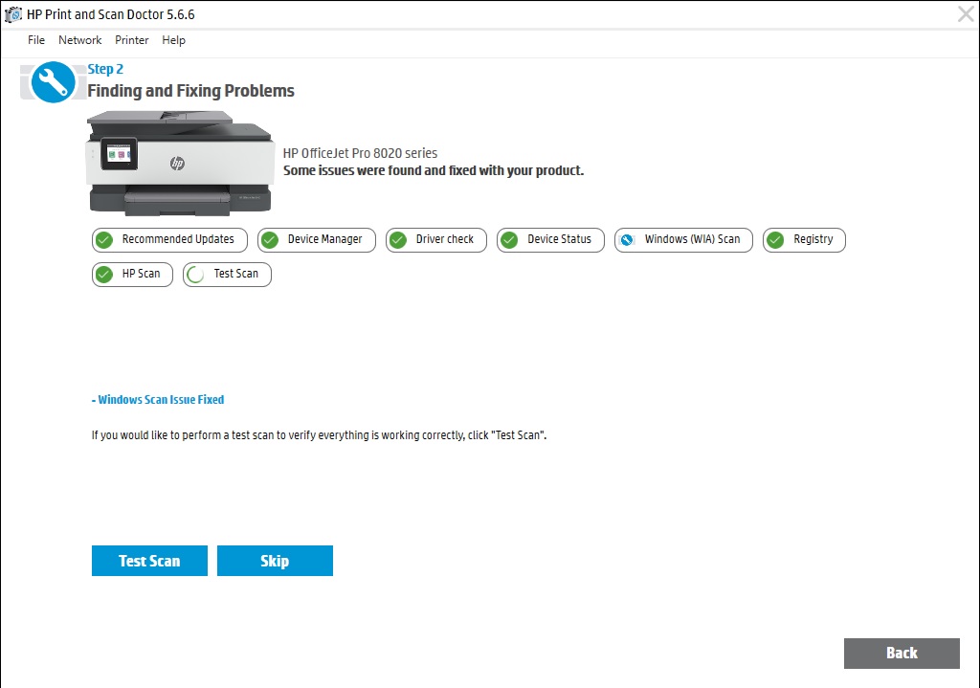980x688 pixels.
Task: Open the Printer menu
Action: [131, 40]
